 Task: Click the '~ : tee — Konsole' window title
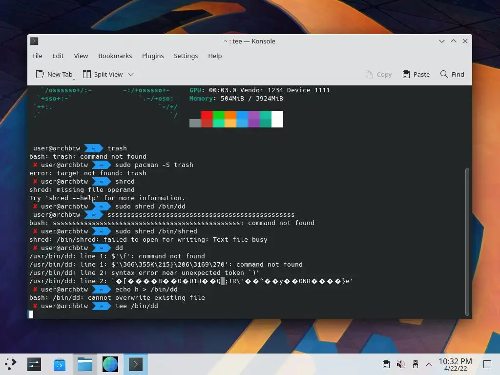(250, 41)
